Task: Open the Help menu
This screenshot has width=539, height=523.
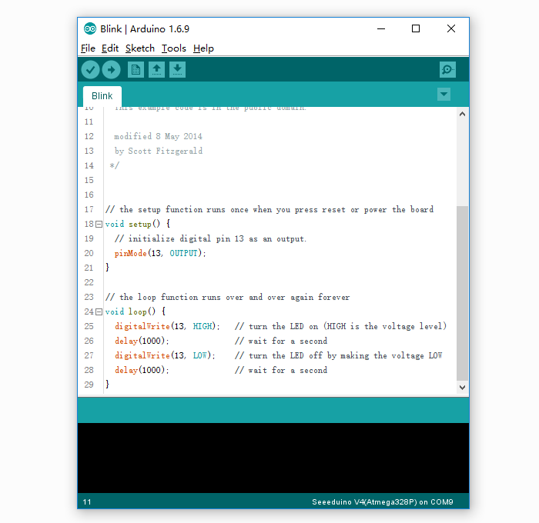Action: click(203, 48)
